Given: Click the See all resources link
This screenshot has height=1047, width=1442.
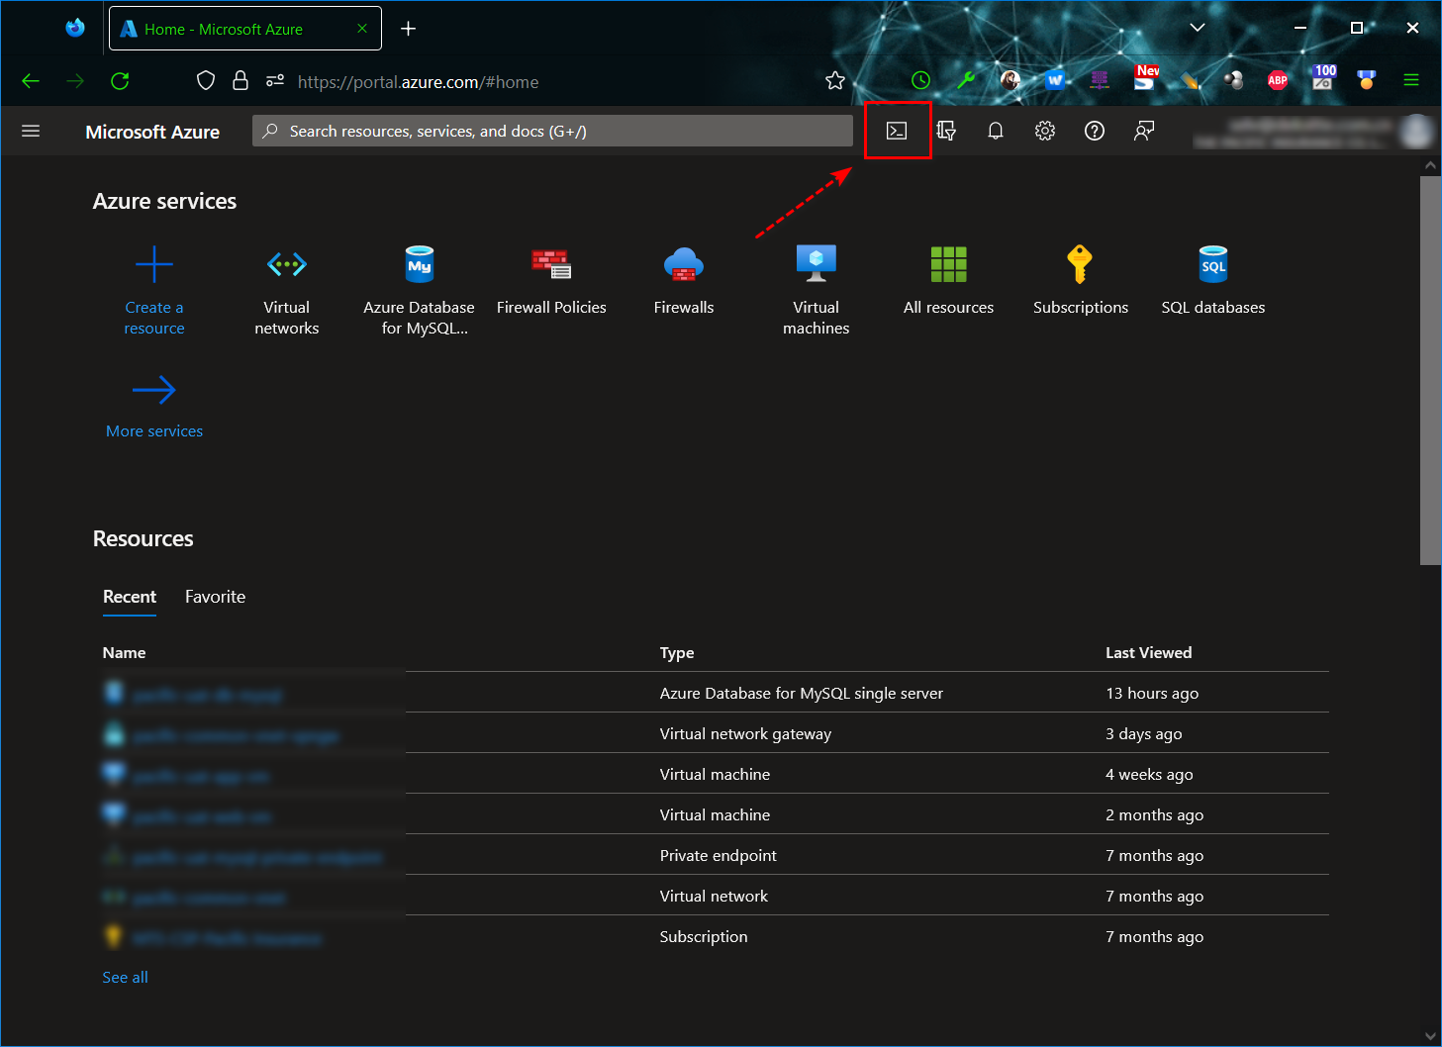Looking at the screenshot, I should [126, 977].
